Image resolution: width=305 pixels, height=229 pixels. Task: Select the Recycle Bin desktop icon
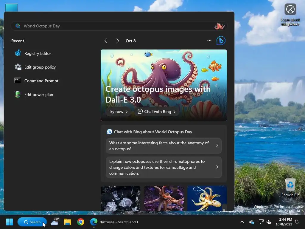pyautogui.click(x=290, y=188)
